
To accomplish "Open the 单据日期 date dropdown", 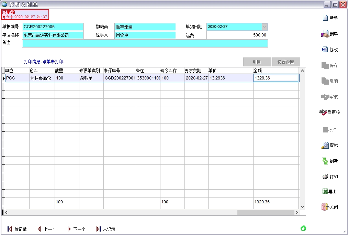I will point(265,26).
